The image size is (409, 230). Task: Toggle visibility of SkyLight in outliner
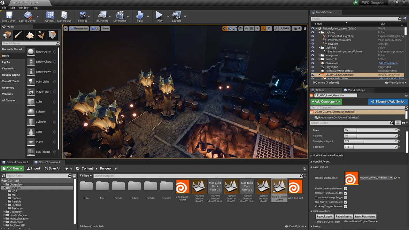[313, 44]
